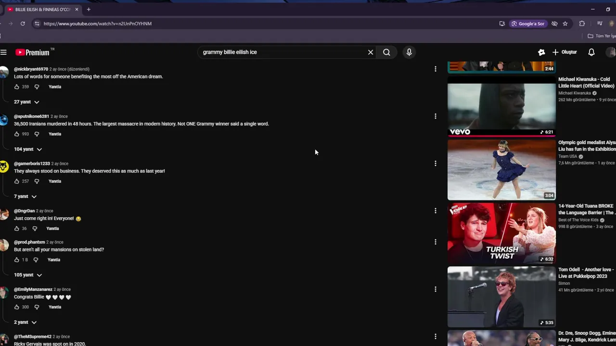This screenshot has width=616, height=346.
Task: Like the comment by @EmilyManzanarez
Action: click(17, 307)
